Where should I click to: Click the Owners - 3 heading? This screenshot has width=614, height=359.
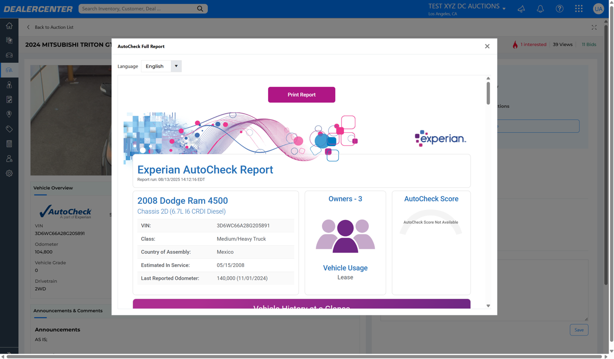345,199
